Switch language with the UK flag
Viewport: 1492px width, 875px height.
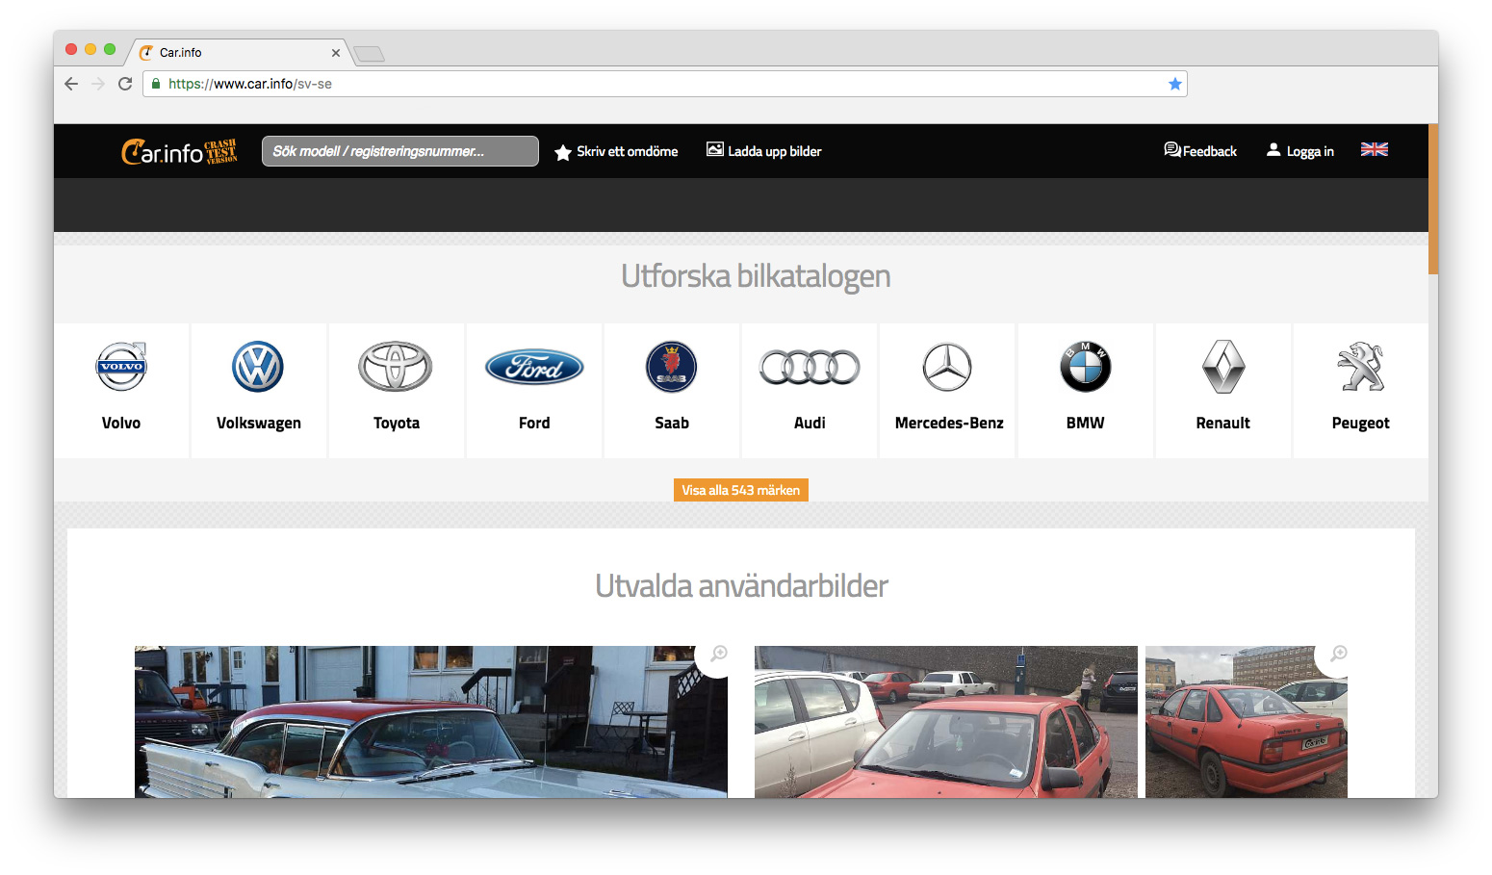pyautogui.click(x=1374, y=149)
